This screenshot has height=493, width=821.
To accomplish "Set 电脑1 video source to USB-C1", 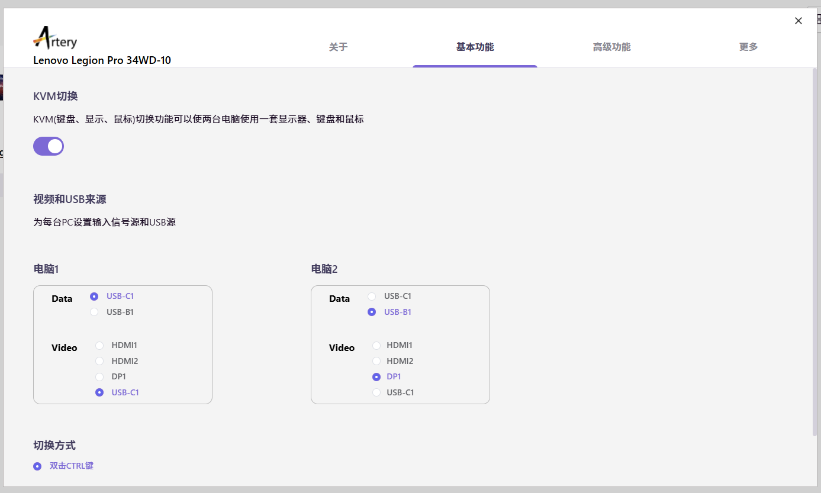I will coord(99,392).
